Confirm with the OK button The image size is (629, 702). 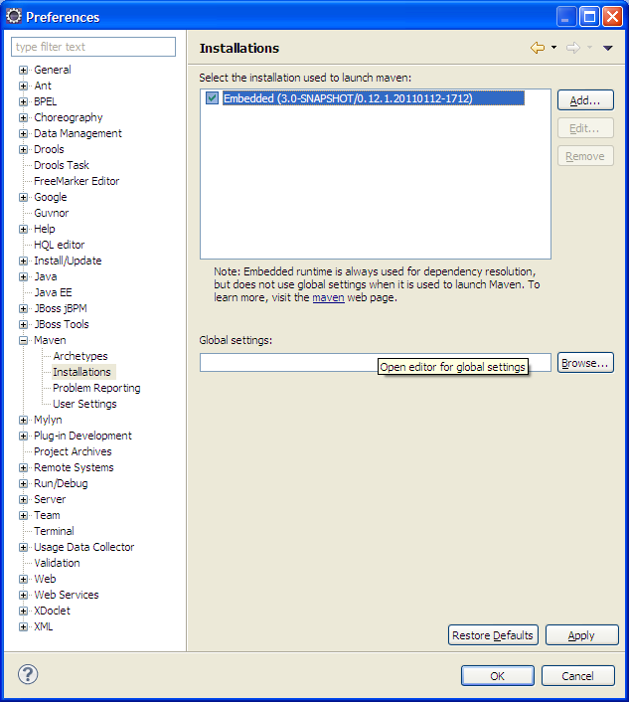(x=498, y=675)
